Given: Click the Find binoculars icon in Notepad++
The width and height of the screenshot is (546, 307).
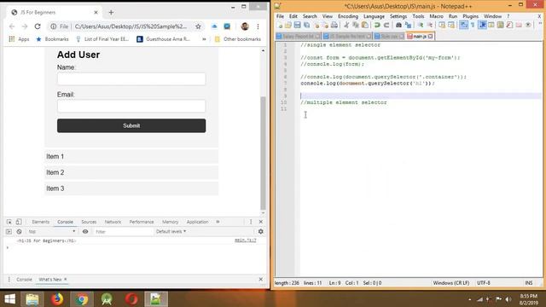Looking at the screenshot, I should click(398, 25).
